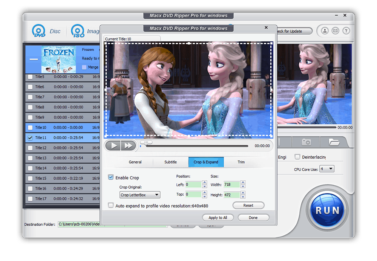Check the Title9 checkbox
Screen dimensions: 377x261
(x=30, y=118)
